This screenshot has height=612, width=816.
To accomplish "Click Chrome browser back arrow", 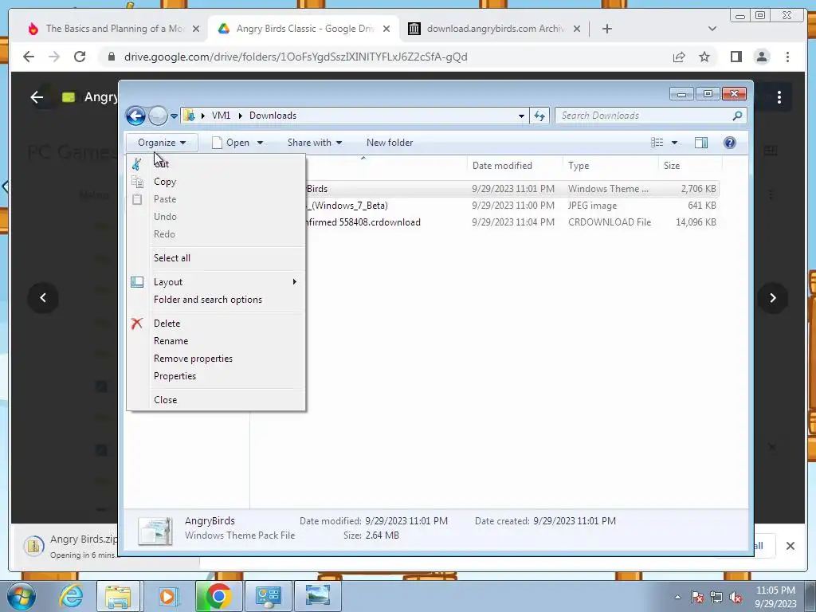I will click(x=29, y=57).
